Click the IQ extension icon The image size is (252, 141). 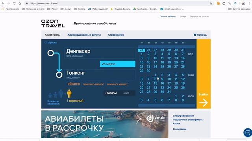click(235, 4)
